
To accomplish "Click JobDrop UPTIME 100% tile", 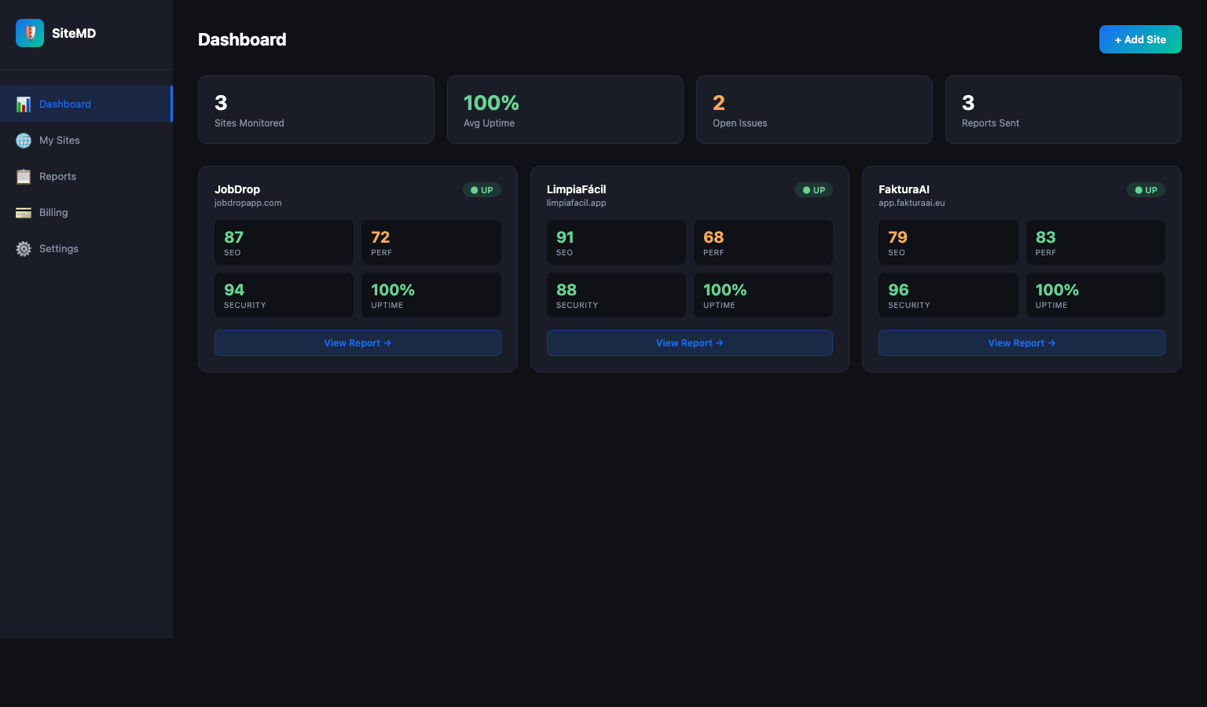I will pyautogui.click(x=431, y=295).
